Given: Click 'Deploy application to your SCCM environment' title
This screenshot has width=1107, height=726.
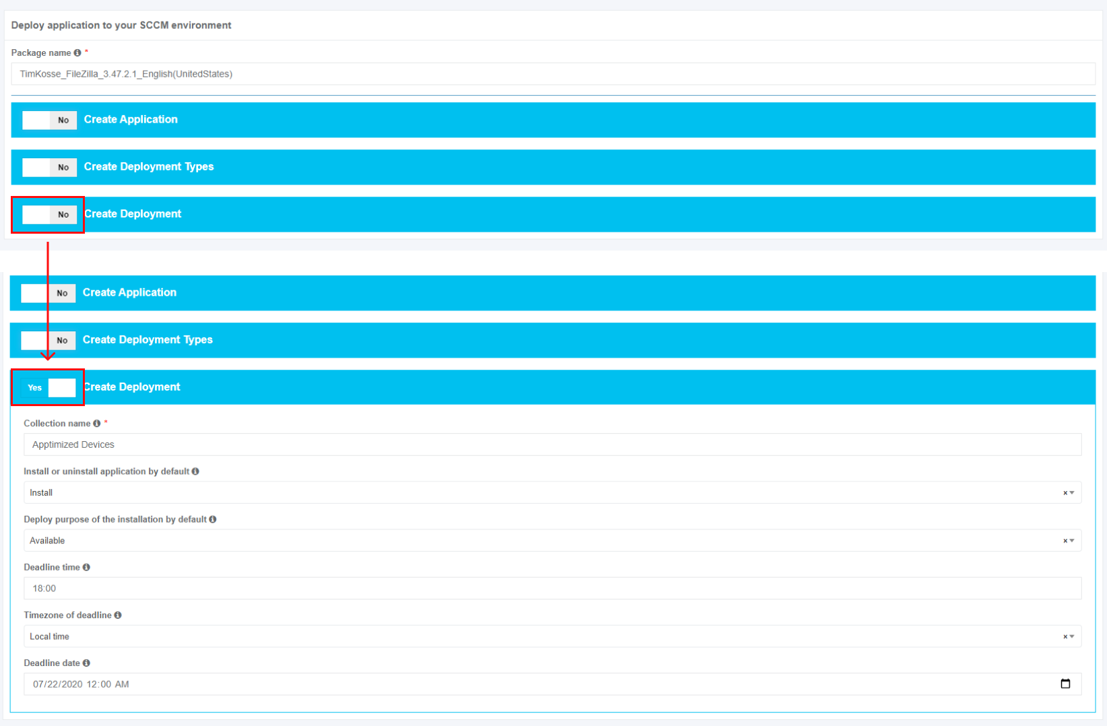Looking at the screenshot, I should click(121, 25).
